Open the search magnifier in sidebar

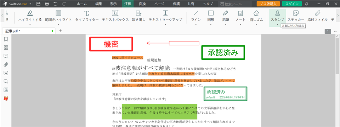pyautogui.click(x=6, y=81)
